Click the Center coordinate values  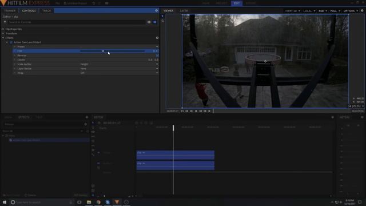153,60
